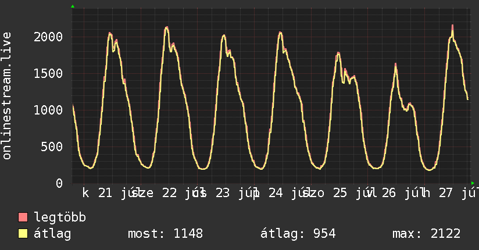This screenshot has height=250, width=479.
Task: Click the lowest daily peak near 26 júl
Action: (396, 65)
